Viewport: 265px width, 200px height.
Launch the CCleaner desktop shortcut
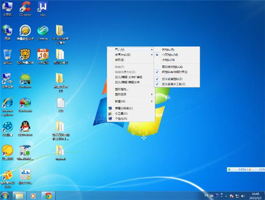click(x=25, y=9)
